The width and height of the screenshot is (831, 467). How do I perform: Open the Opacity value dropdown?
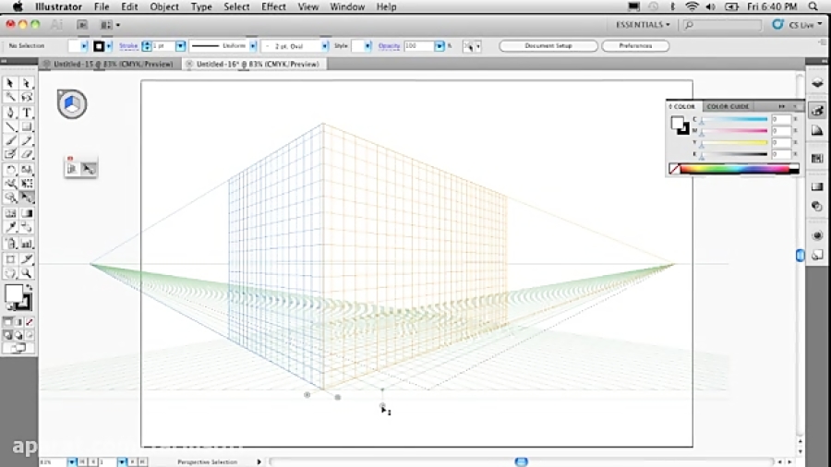(x=440, y=46)
